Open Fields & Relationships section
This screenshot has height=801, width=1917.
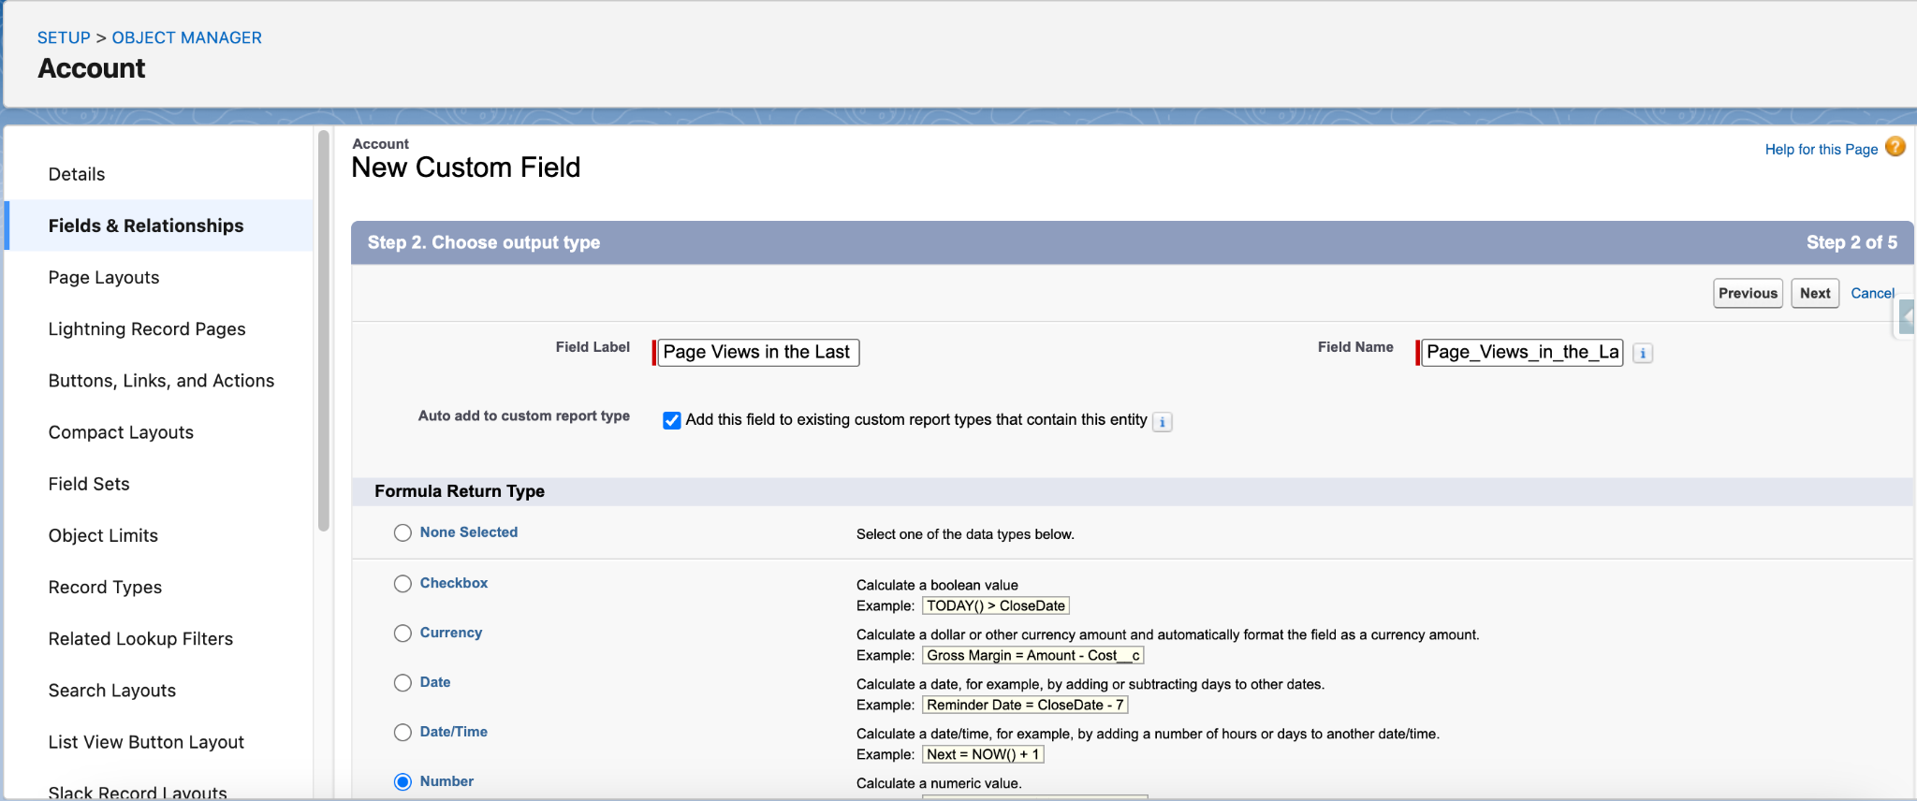(146, 226)
